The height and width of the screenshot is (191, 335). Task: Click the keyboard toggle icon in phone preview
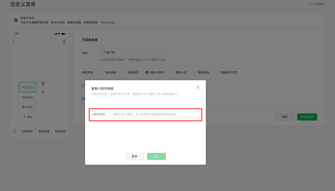14,131
